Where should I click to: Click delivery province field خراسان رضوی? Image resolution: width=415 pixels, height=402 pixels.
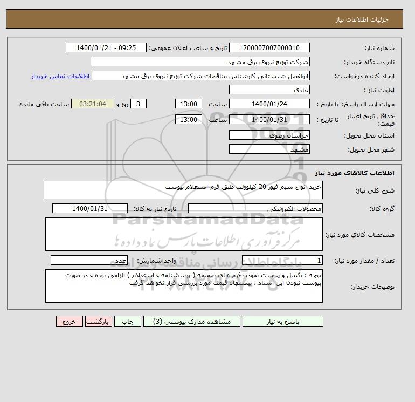tap(269, 135)
